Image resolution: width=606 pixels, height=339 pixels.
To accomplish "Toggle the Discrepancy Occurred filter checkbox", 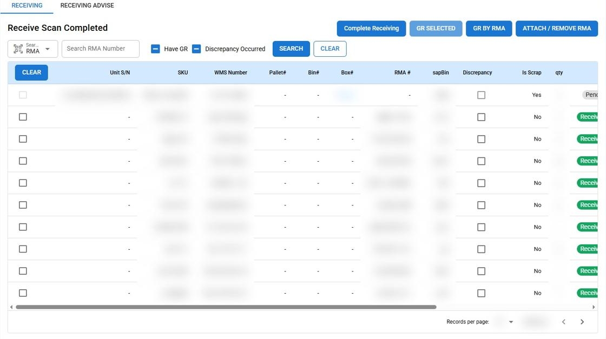I will point(196,49).
